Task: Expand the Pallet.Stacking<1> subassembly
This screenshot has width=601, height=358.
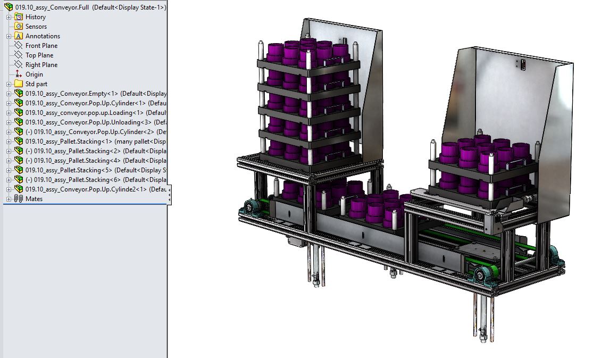Action: click(x=9, y=141)
